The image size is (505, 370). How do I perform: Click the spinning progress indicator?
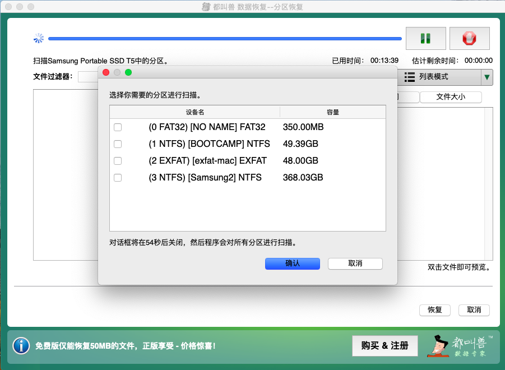pyautogui.click(x=39, y=38)
